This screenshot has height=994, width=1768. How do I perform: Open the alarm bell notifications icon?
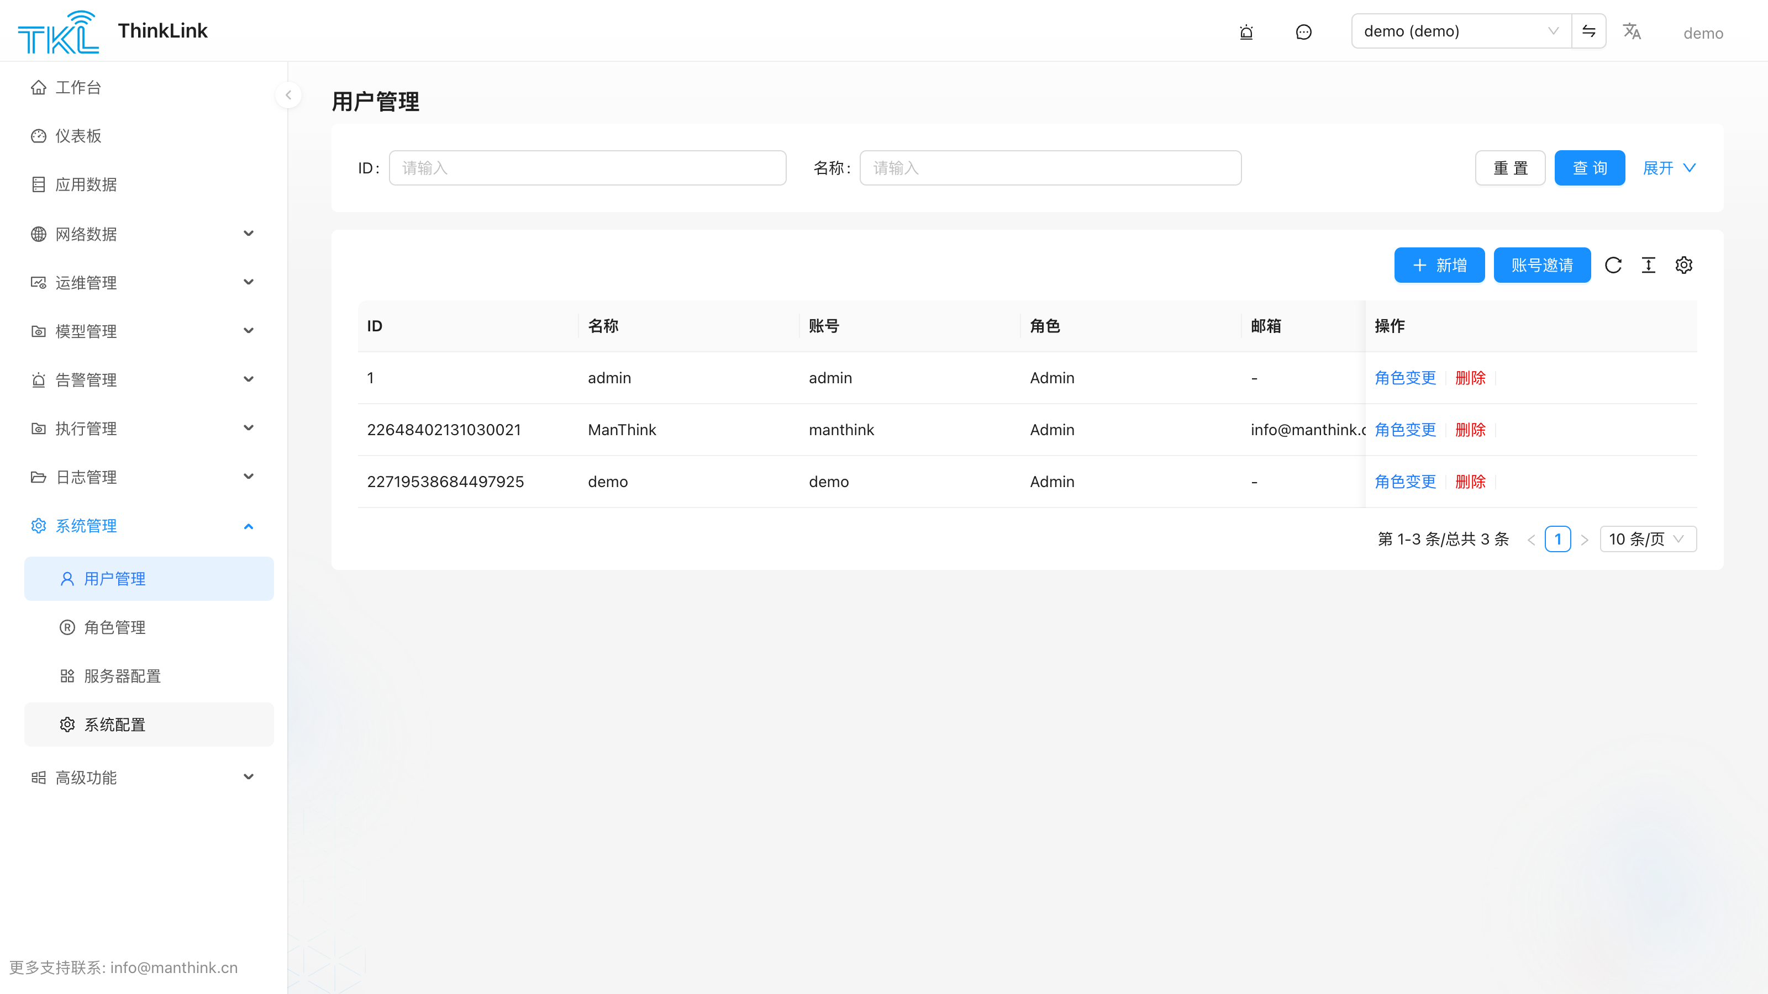(1246, 32)
